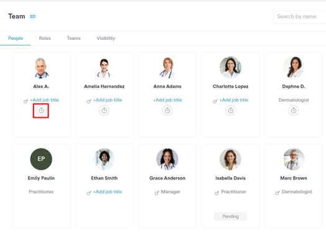Select the name Ethan Smith

coord(104,178)
